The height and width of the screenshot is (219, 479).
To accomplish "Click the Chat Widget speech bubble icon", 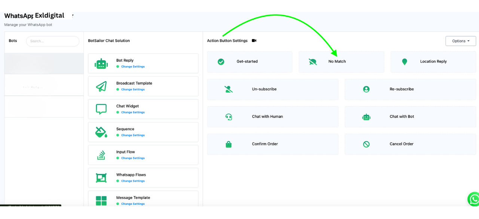I will pyautogui.click(x=101, y=109).
